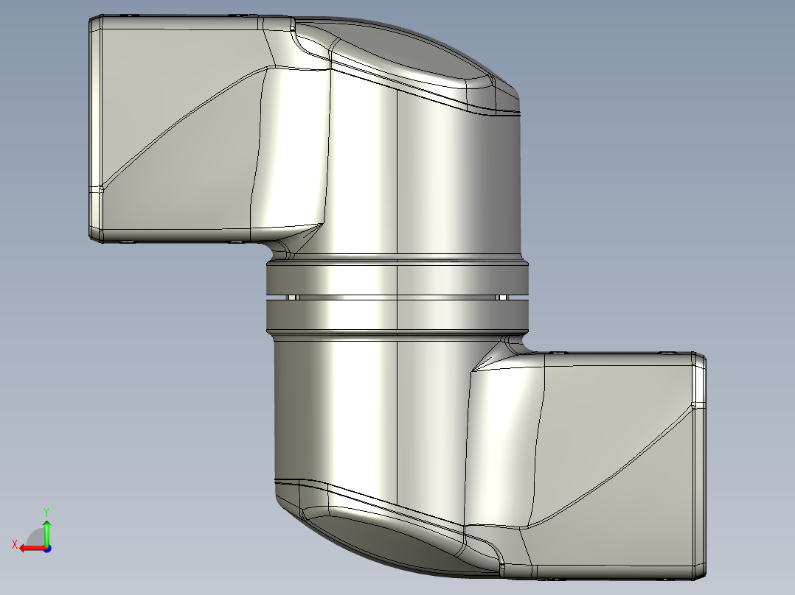Viewport: 795px width, 595px height.
Task: Select the central grooved ring band of model
Action: pyautogui.click(x=397, y=297)
